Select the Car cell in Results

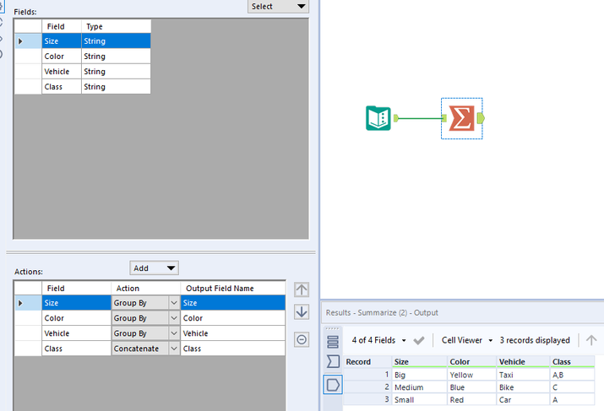click(523, 400)
